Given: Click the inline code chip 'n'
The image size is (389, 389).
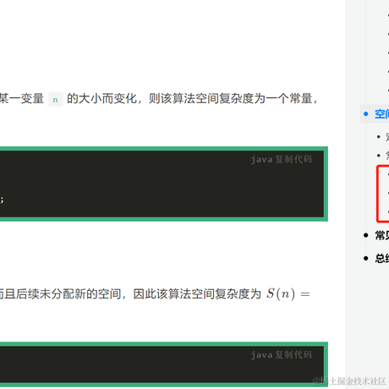Looking at the screenshot, I should [x=56, y=100].
